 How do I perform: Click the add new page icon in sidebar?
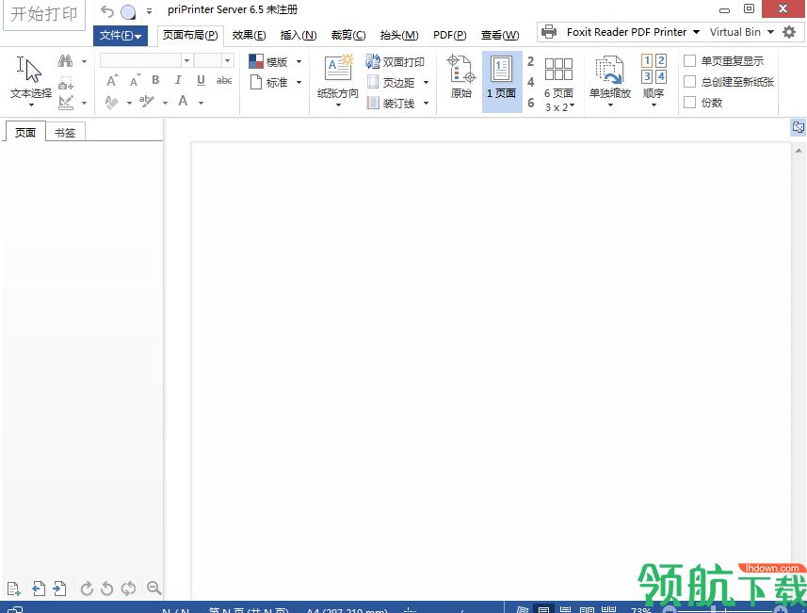(13, 589)
